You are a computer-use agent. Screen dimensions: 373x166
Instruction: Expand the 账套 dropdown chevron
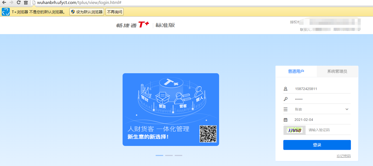(347, 109)
